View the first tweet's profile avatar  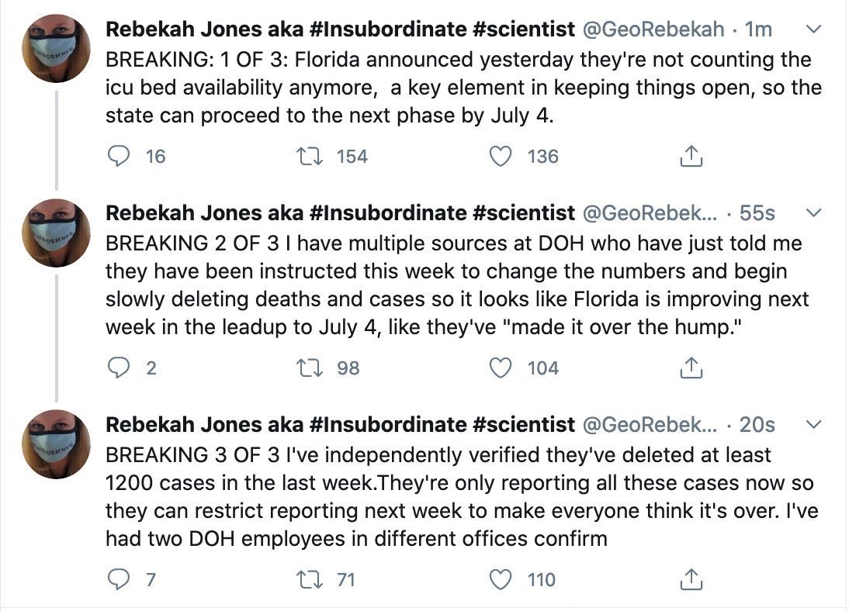[57, 48]
